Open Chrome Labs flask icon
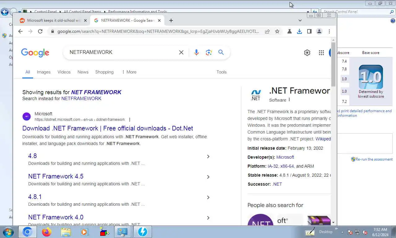This screenshot has height=238, width=396. click(290, 31)
